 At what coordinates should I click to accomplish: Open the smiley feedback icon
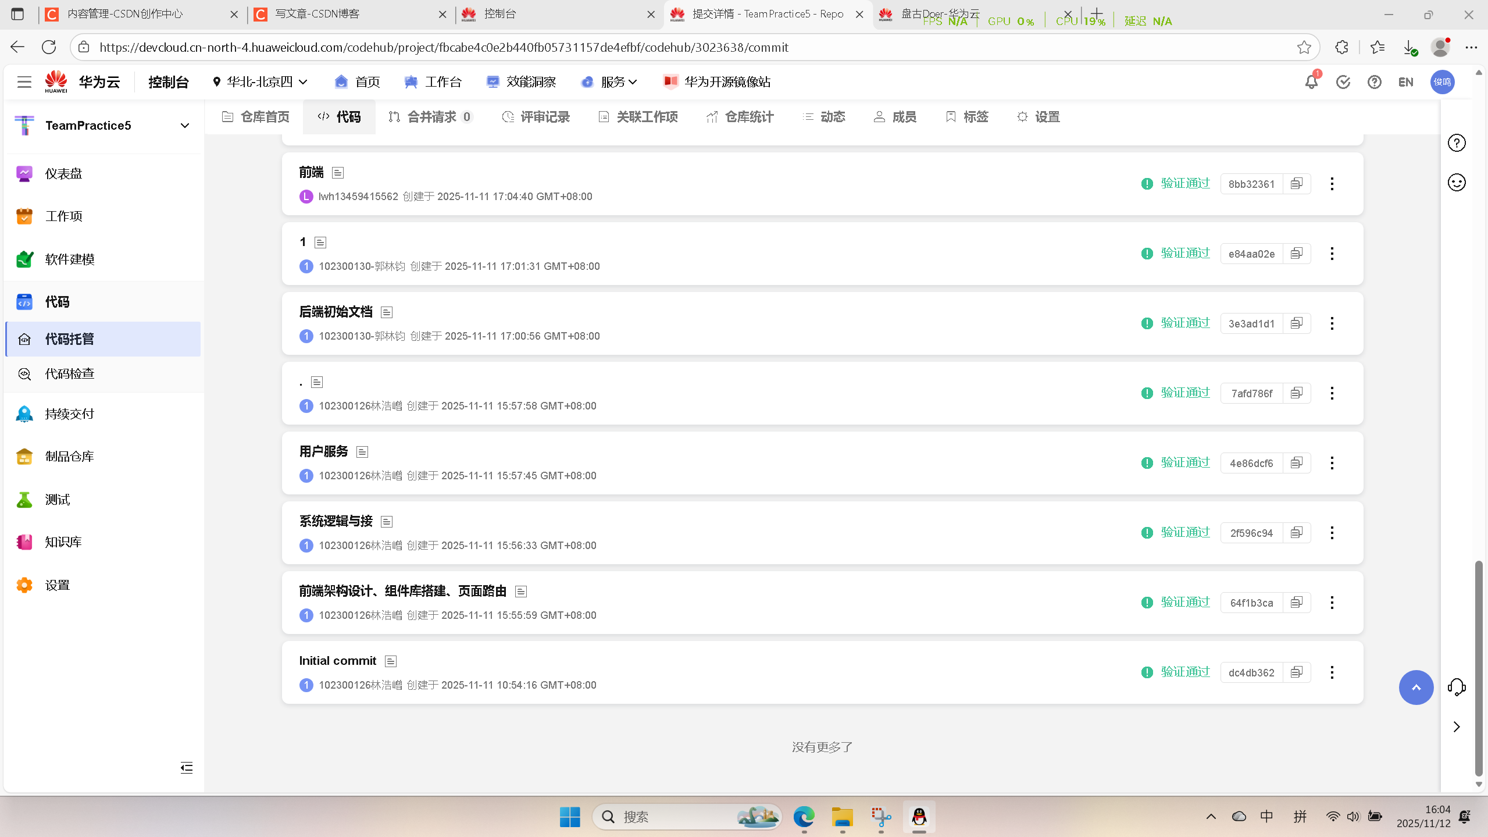(x=1456, y=183)
